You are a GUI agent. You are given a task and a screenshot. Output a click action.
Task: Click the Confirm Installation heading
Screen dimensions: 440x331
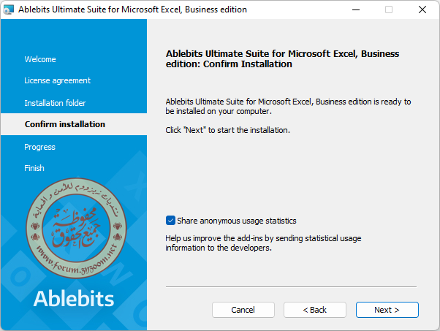pos(282,58)
